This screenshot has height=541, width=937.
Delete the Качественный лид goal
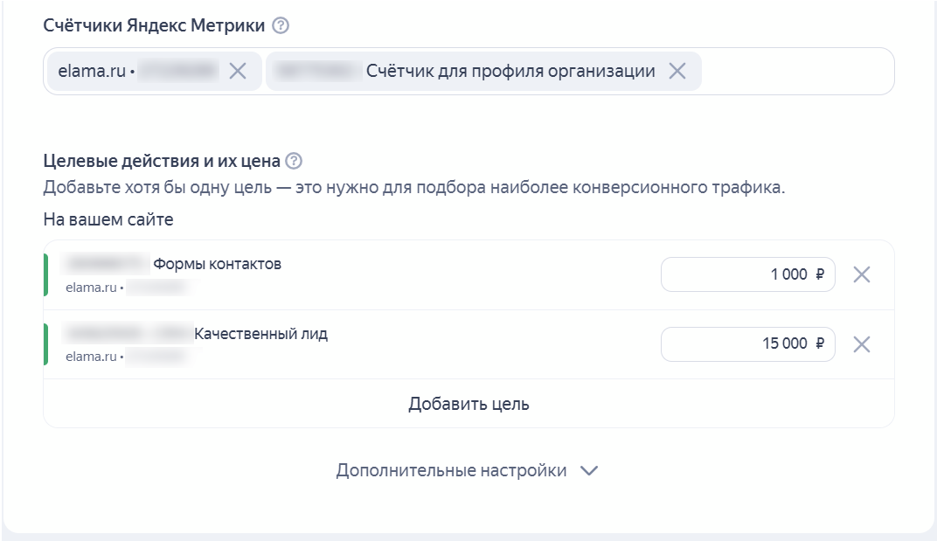(861, 344)
